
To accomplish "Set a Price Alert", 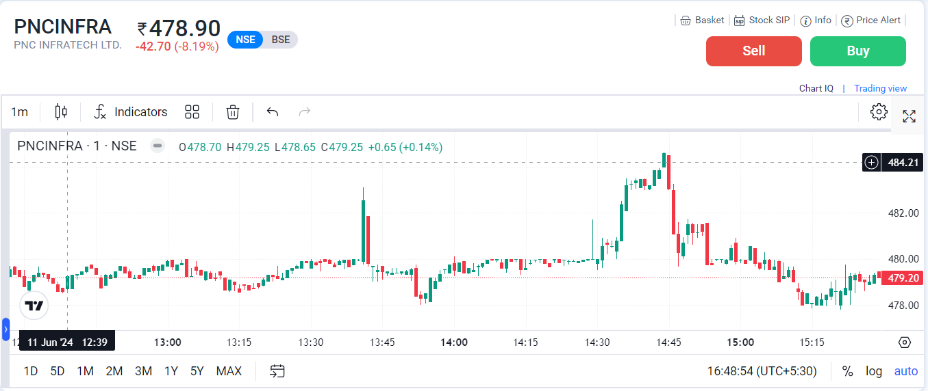I will [x=871, y=21].
